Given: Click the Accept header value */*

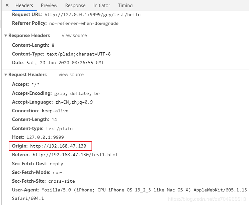Looking at the screenshot, I should click(x=36, y=84).
